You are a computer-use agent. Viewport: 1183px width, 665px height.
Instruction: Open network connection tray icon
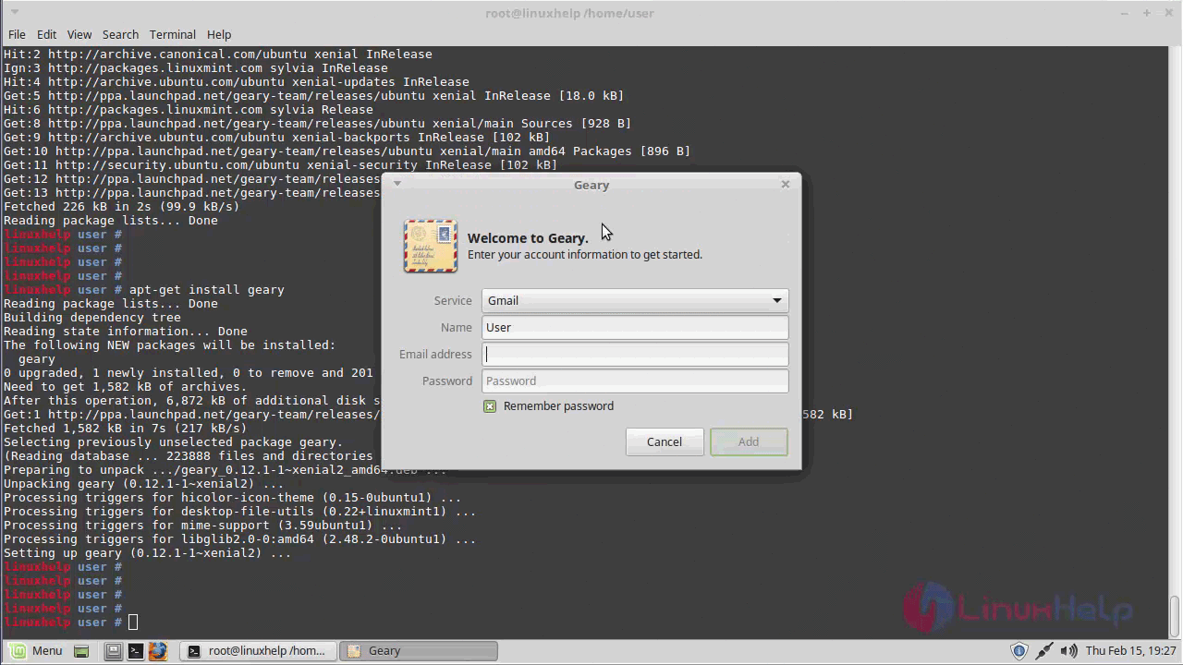1044,651
